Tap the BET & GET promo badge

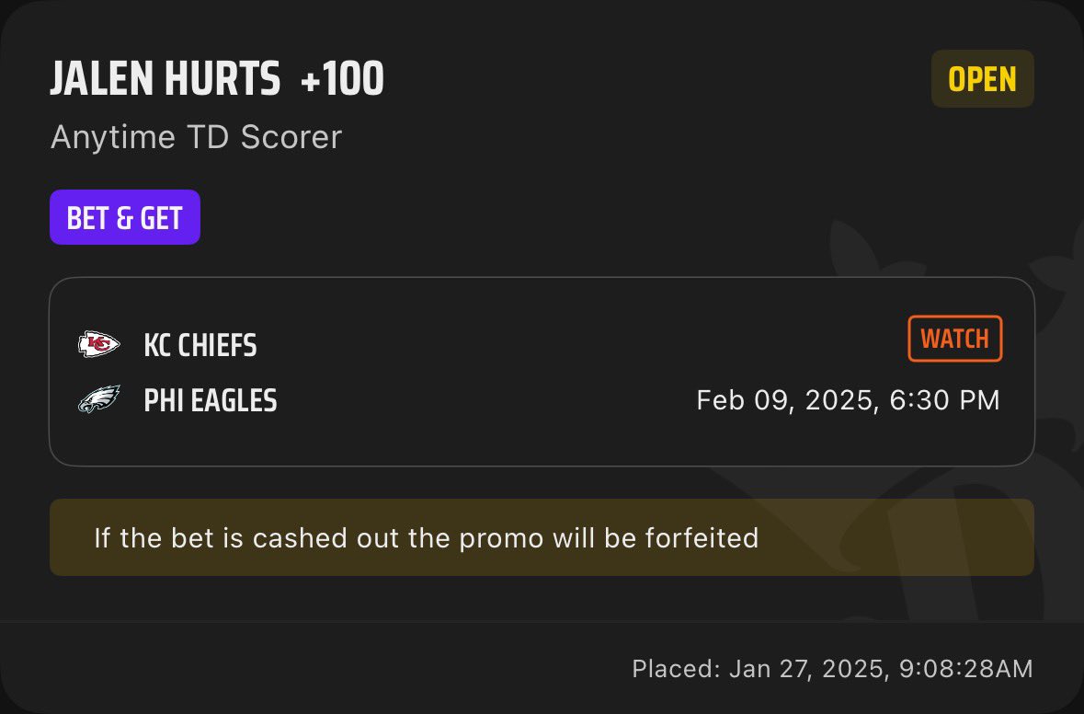tap(125, 217)
